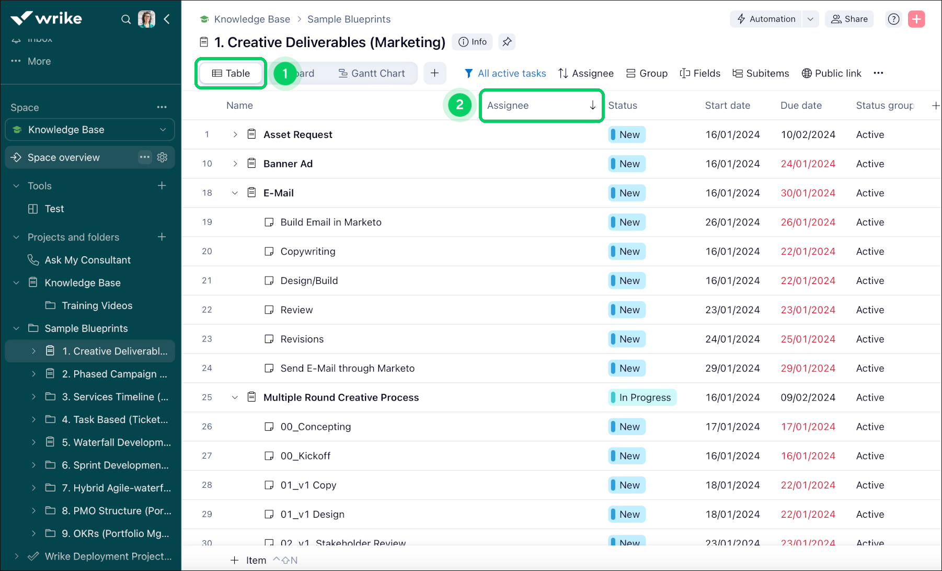Toggle the All active tasks filter
Image resolution: width=942 pixels, height=571 pixels.
tap(505, 73)
